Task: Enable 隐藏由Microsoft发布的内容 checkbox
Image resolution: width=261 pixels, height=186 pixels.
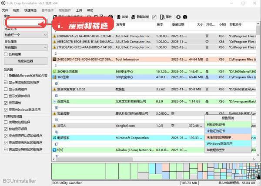Action: pyautogui.click(x=6, y=76)
